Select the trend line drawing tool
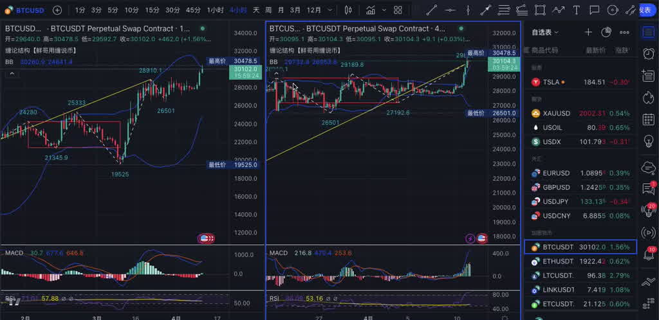Screen dimensions: 659x320 tap(432, 10)
